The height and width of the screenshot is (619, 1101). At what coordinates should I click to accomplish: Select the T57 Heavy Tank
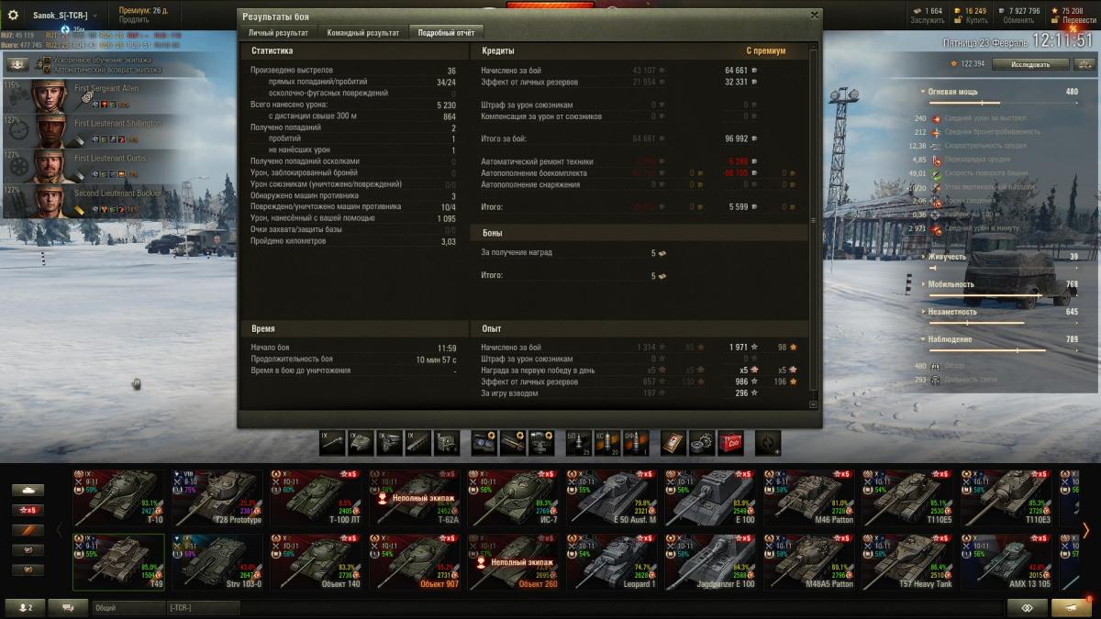click(x=907, y=562)
